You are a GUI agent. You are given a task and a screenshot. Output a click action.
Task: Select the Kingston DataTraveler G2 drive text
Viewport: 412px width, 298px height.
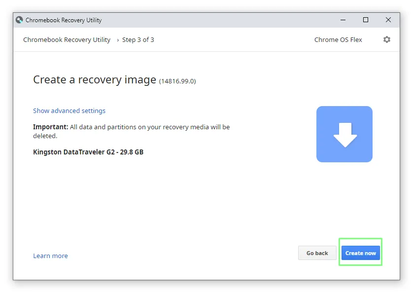pyautogui.click(x=88, y=152)
